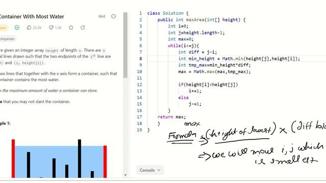
Task: Click the green solved checkmark icon
Action: coord(17,27)
